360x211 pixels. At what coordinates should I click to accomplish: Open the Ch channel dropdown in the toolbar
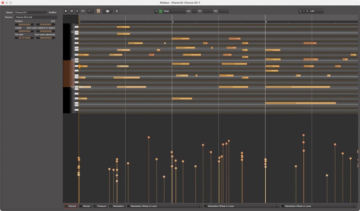[x=91, y=11]
